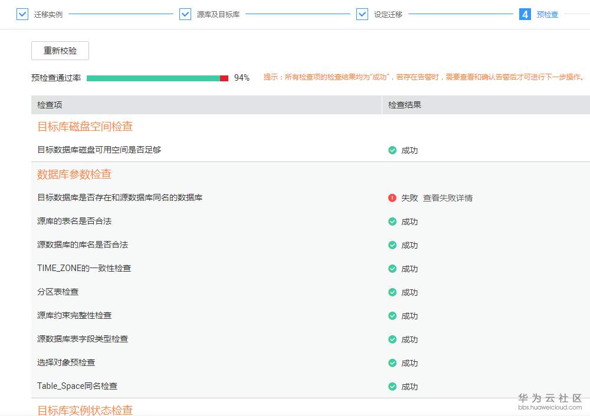
Task: Click success icon for 目标数据库磁盘可用空间是否足够
Action: tap(392, 150)
